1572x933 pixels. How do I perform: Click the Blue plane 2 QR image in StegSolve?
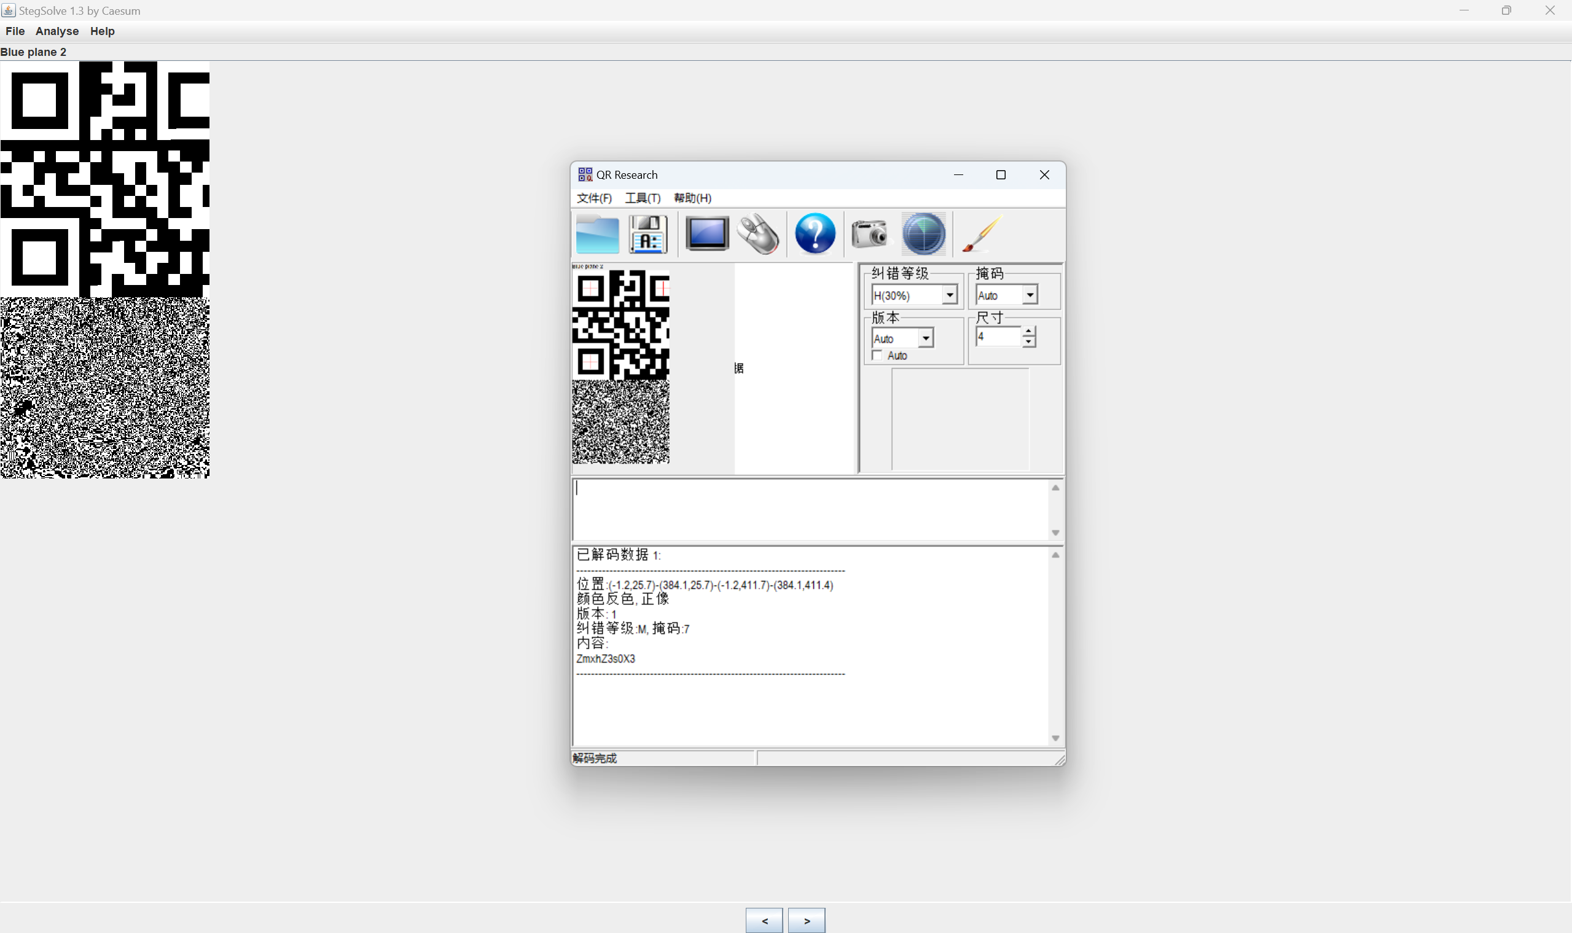(x=104, y=270)
